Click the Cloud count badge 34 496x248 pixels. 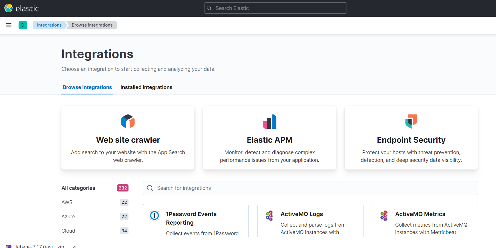[x=124, y=231]
